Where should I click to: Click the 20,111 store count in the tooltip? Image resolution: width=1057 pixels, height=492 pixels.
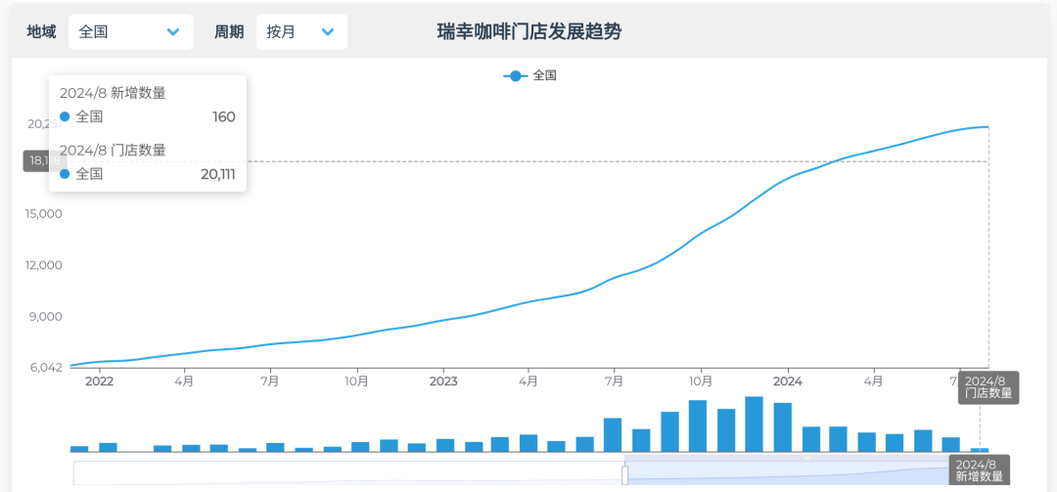(217, 174)
